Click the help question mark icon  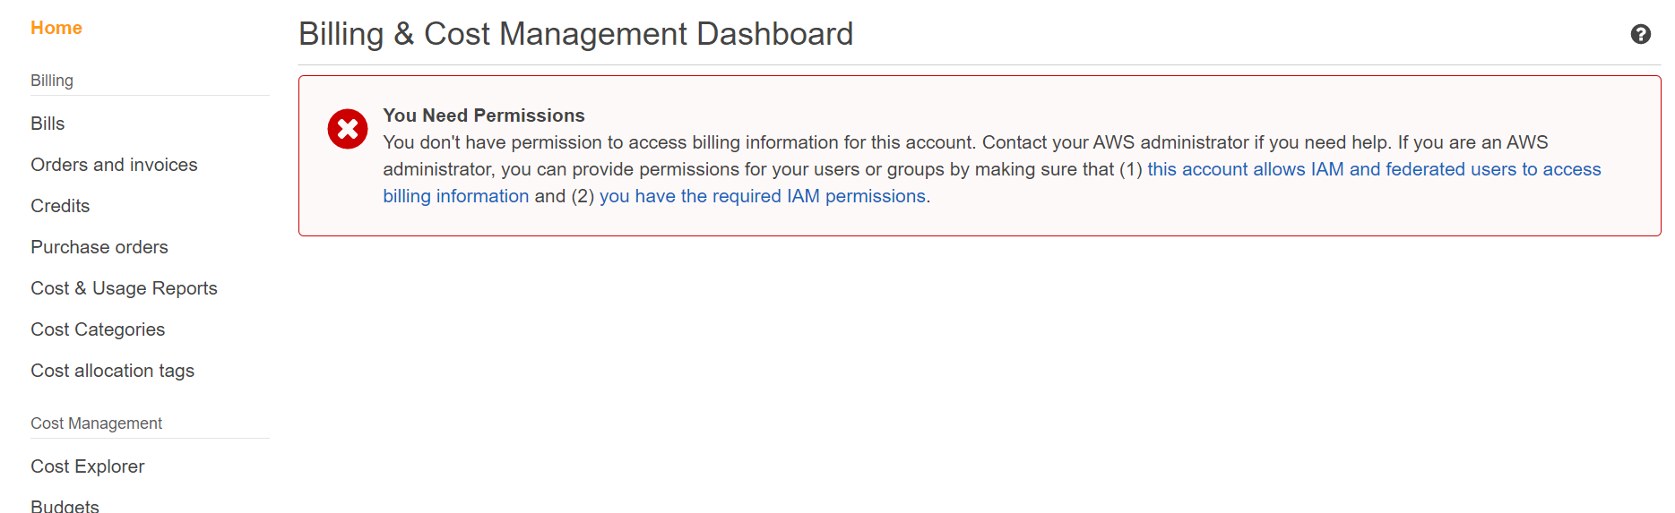(x=1640, y=34)
